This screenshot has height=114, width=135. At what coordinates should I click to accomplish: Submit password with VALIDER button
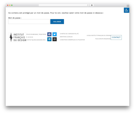pyautogui.click(x=57, y=22)
